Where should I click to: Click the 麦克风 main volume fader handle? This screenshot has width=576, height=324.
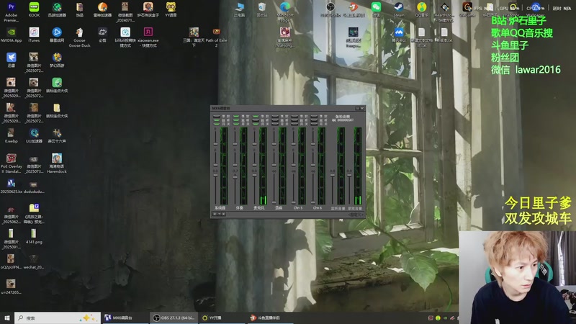(255, 175)
